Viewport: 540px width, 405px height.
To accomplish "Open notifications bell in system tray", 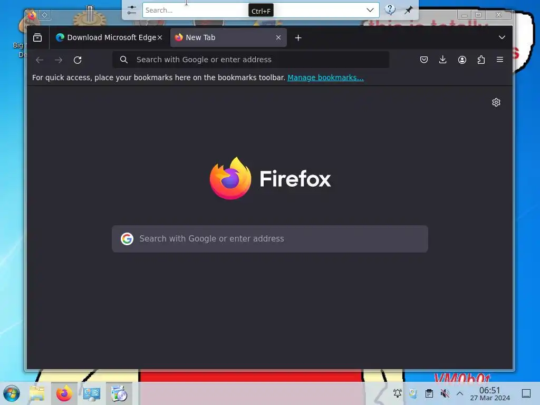I will [x=397, y=393].
